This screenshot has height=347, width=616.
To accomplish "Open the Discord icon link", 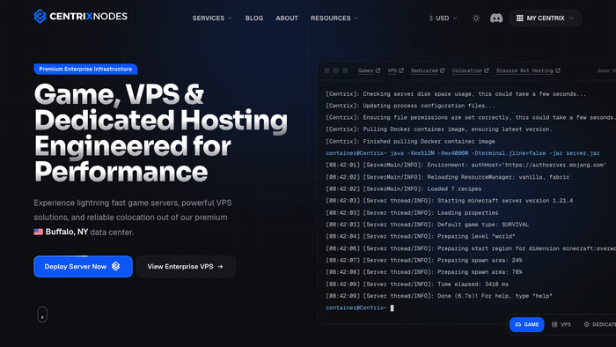I will (x=496, y=18).
